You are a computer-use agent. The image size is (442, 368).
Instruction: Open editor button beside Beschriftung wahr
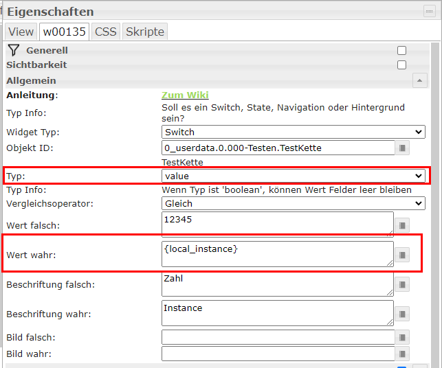[404, 314]
